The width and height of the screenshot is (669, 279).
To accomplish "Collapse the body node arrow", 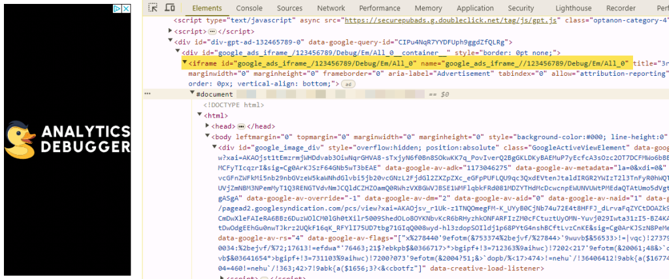I will (207, 137).
